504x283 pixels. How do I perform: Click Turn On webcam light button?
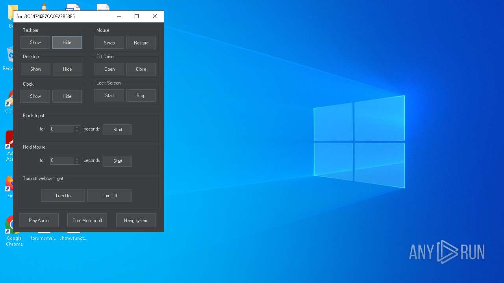tap(63, 196)
